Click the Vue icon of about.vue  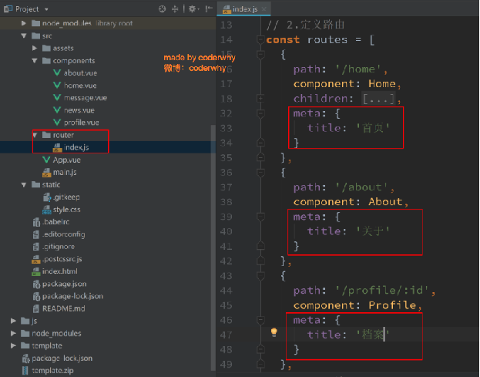point(57,73)
